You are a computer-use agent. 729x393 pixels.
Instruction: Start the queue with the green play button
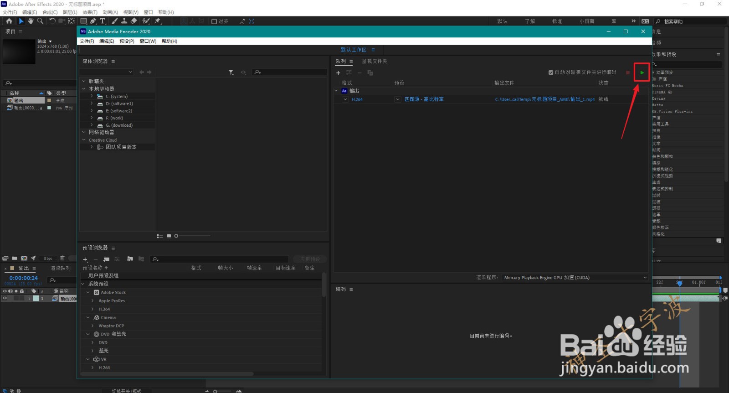click(x=642, y=72)
